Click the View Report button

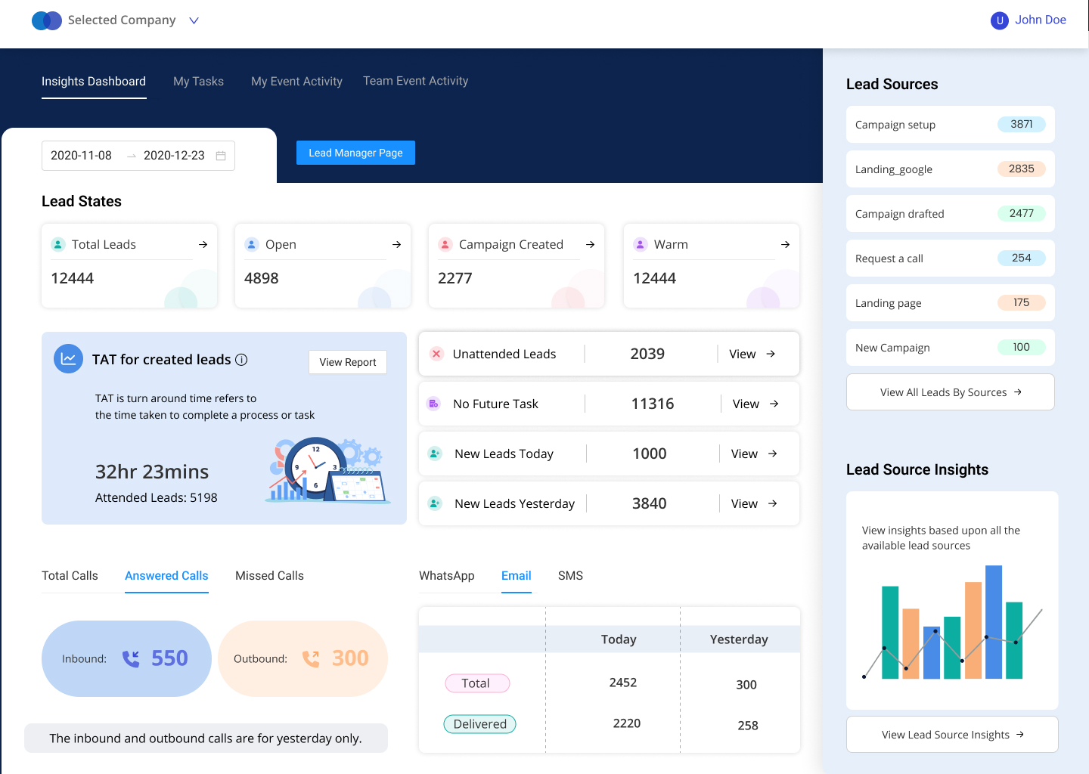(347, 362)
